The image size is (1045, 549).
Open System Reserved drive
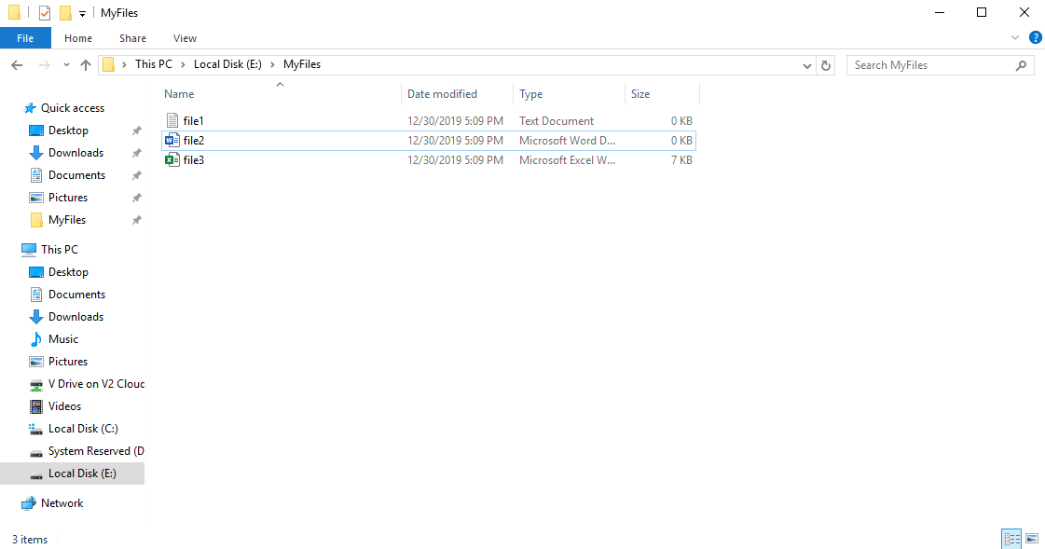coord(96,451)
